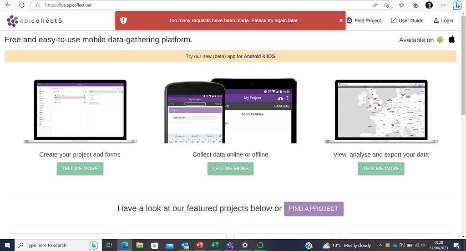The height and width of the screenshot is (251, 466).
Task: Click TELL ME MORE under Create your project
Action: pyautogui.click(x=80, y=168)
